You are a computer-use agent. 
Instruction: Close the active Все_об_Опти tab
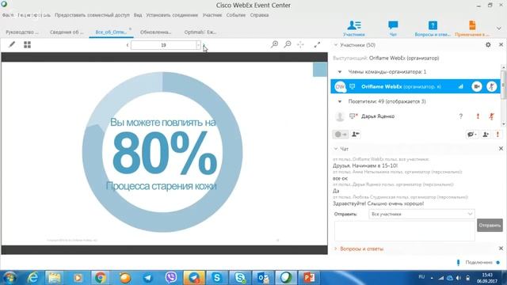point(130,29)
